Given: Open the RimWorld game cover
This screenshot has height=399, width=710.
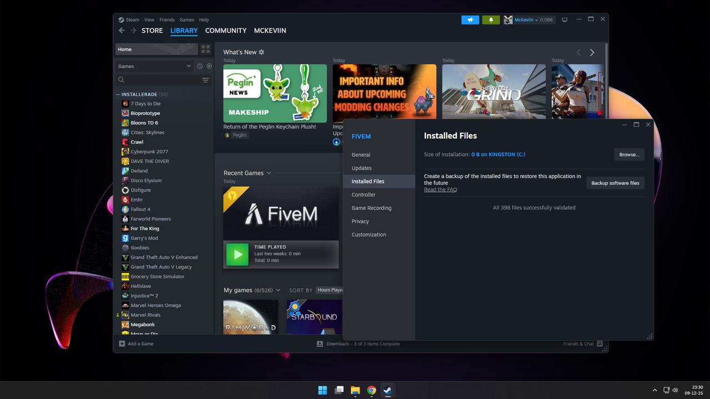Looking at the screenshot, I should click(251, 317).
